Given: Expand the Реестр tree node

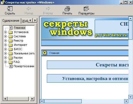Looking at the screenshot, I should (x=5, y=41).
